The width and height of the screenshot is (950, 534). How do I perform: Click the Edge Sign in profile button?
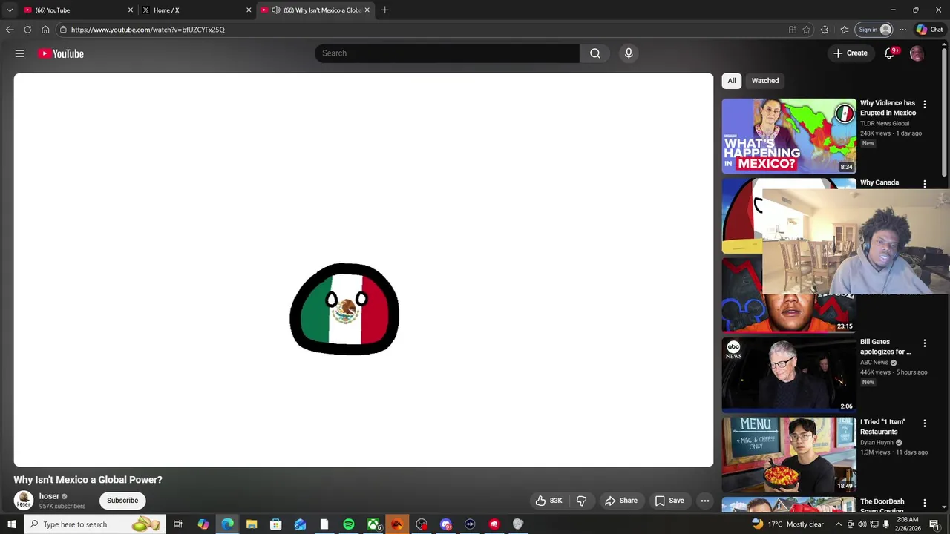tap(874, 30)
